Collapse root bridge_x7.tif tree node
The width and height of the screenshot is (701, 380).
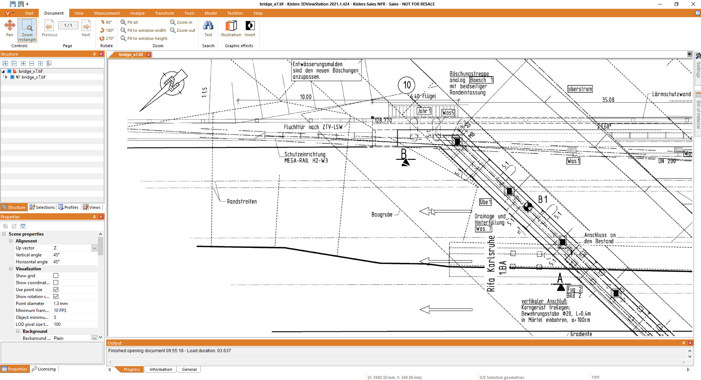(3, 71)
